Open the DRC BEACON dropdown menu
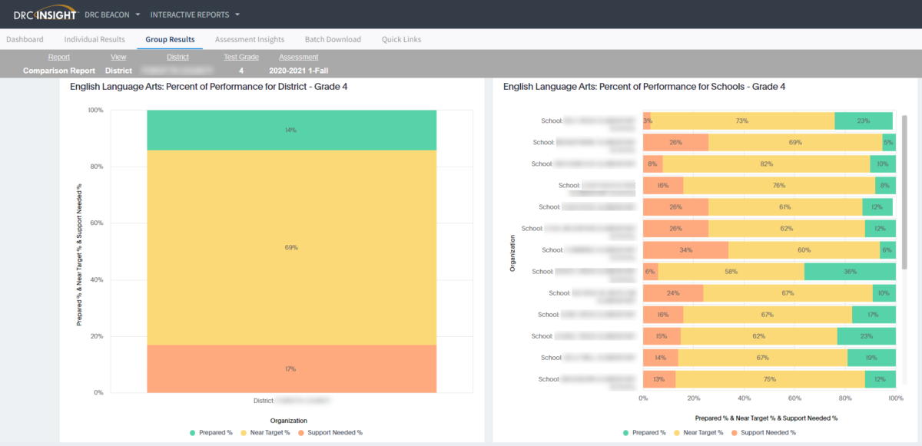Screen dimensions: 922x446 [x=111, y=14]
